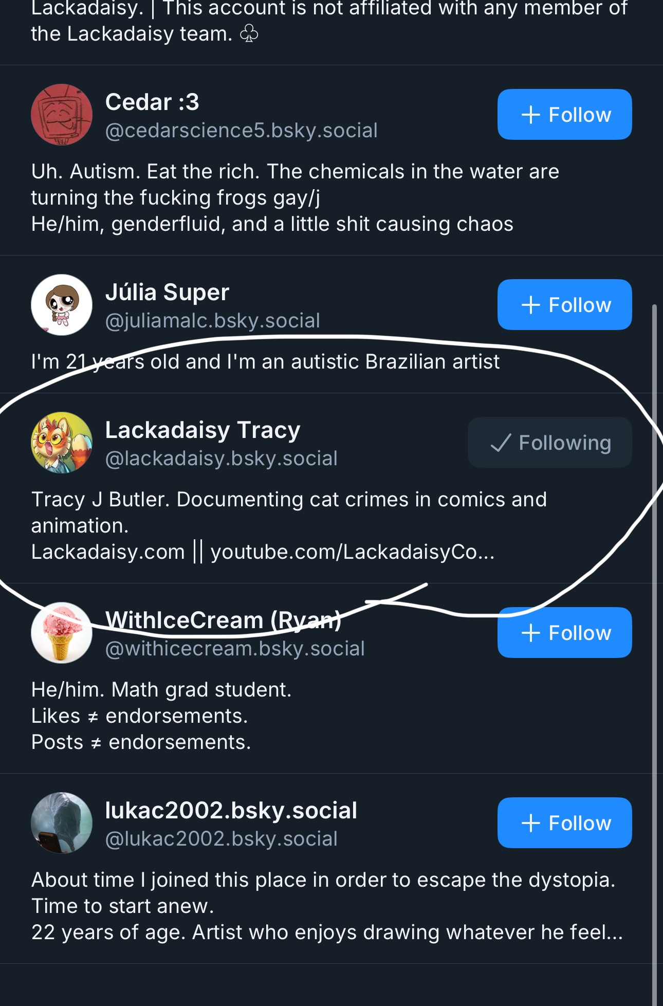Screen dimensions: 663x1006
Task: Follow Júlia Super
Action: point(564,305)
